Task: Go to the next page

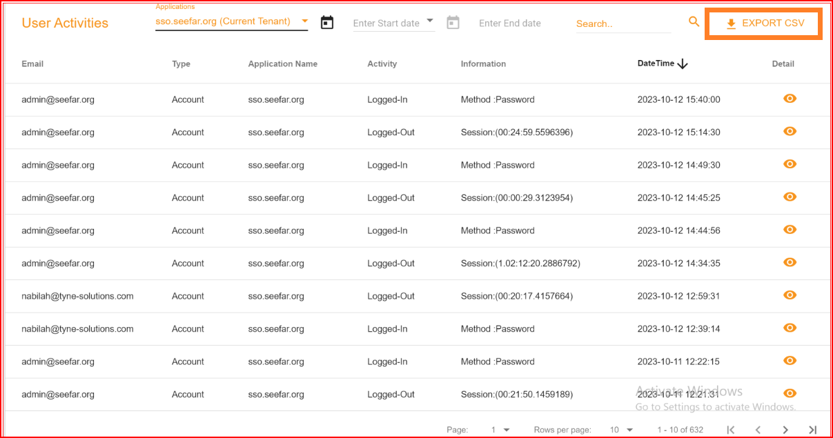Action: coord(785,430)
